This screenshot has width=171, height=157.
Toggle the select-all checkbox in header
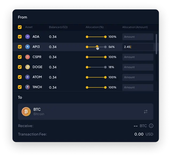[20, 27]
